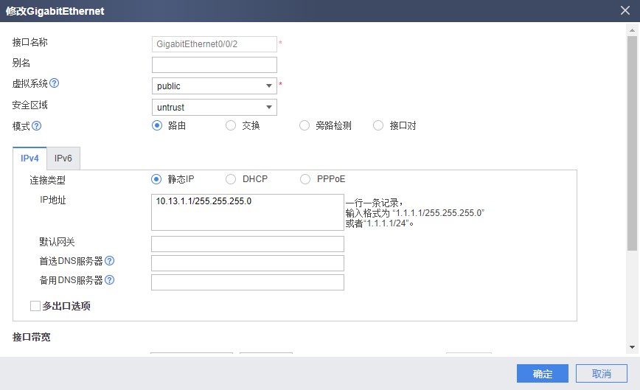The height and width of the screenshot is (390, 640).
Task: Enable the 多出口选项 checkbox
Action: (35, 305)
